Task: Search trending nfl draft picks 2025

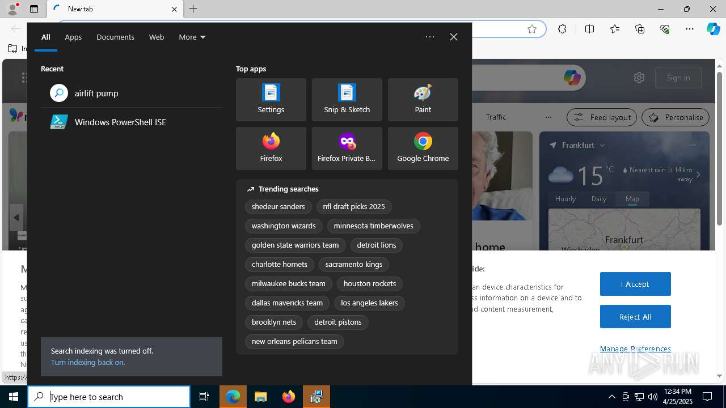Action: [x=354, y=206]
